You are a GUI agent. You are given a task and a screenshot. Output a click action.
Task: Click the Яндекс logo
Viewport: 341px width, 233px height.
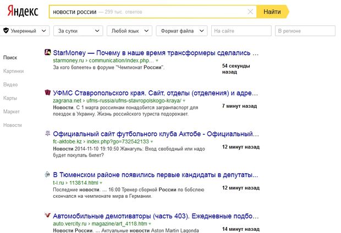(x=23, y=12)
